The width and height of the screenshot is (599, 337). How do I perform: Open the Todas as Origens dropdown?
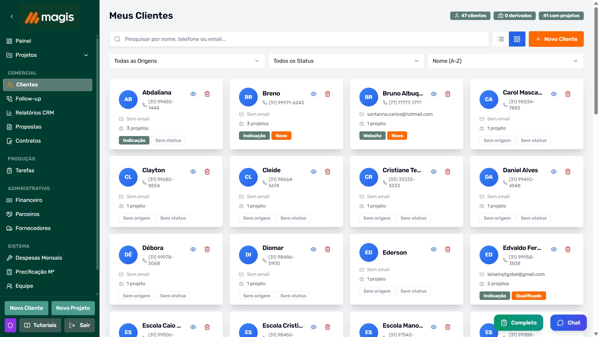[187, 61]
